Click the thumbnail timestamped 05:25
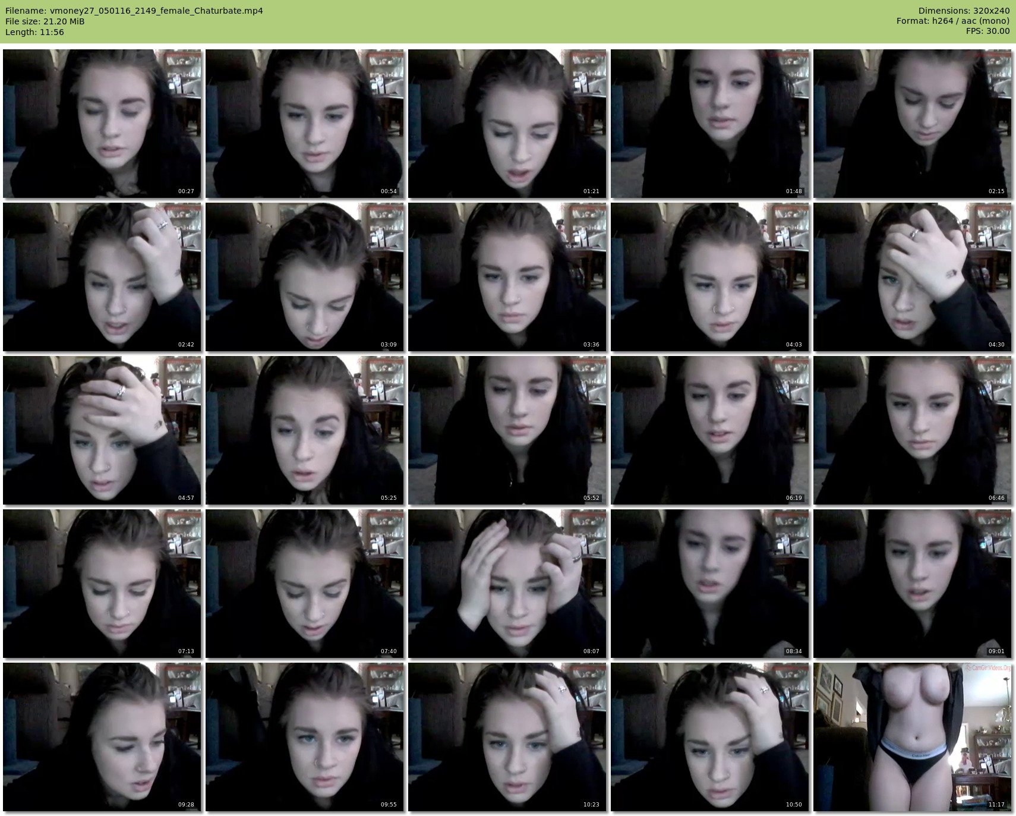This screenshot has width=1016, height=816. click(305, 430)
